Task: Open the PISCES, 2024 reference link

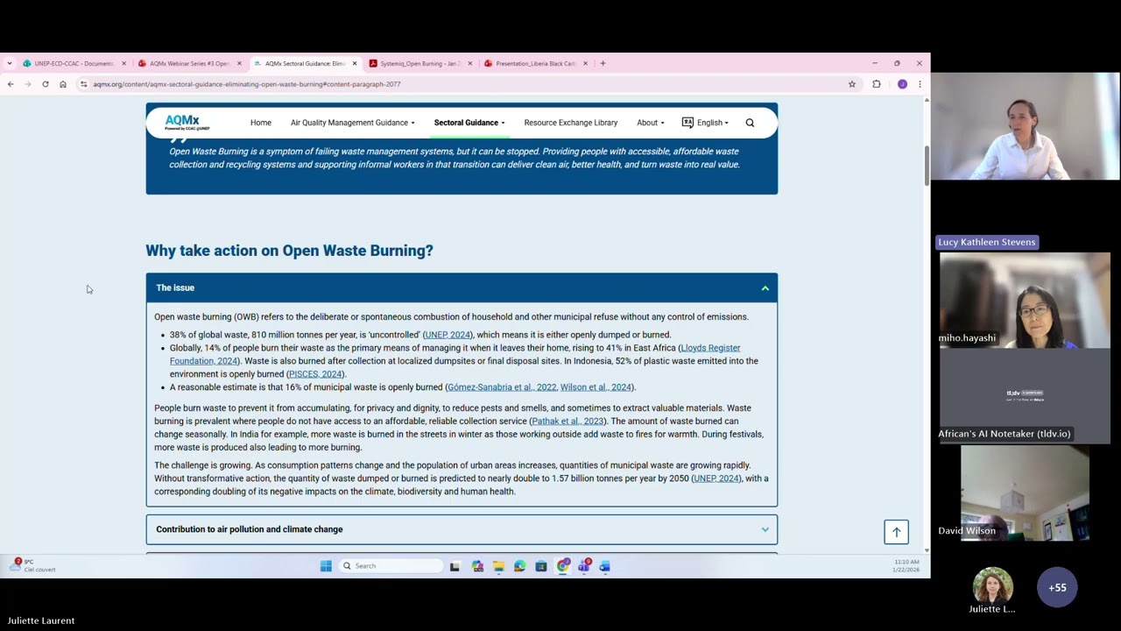Action: [315, 374]
